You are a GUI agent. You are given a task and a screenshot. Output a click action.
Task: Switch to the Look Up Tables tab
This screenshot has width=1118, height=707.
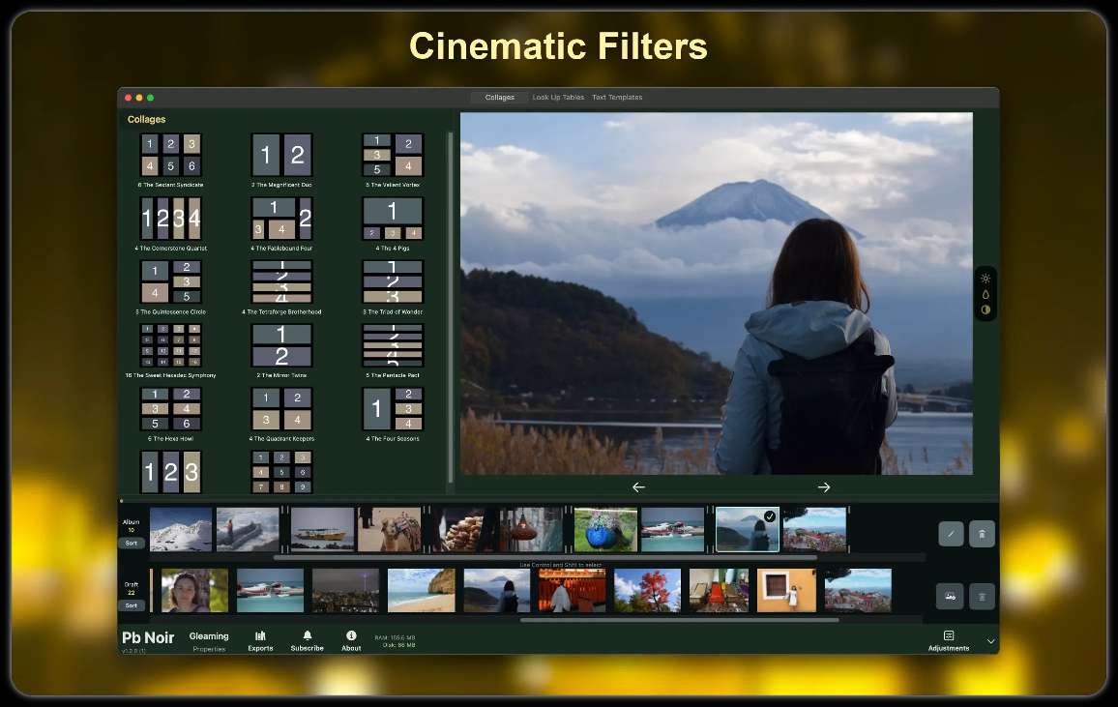[x=558, y=98]
